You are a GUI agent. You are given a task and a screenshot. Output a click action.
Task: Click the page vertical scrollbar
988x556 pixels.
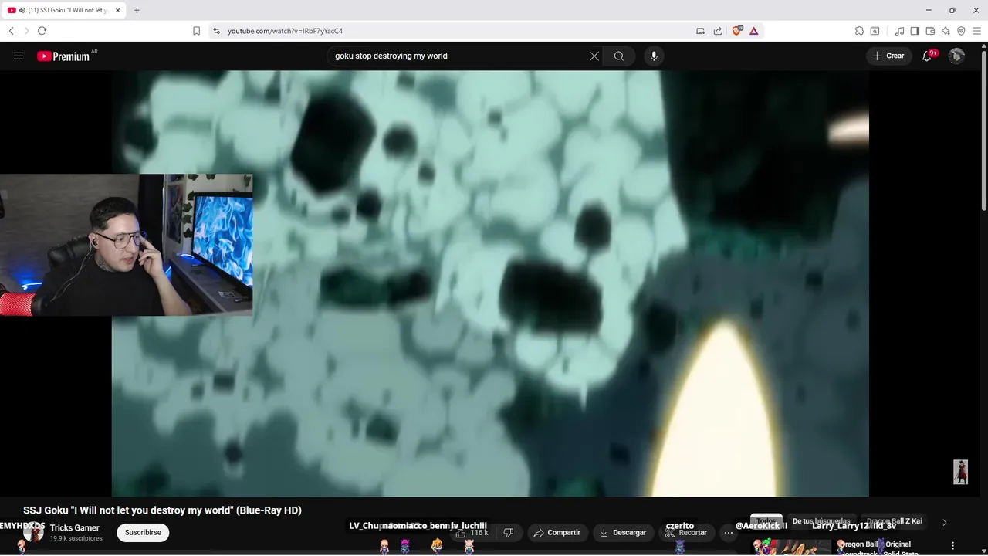click(x=983, y=131)
